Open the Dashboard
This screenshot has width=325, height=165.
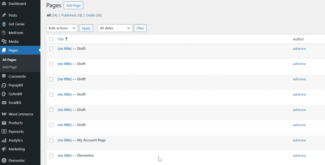(x=17, y=4)
